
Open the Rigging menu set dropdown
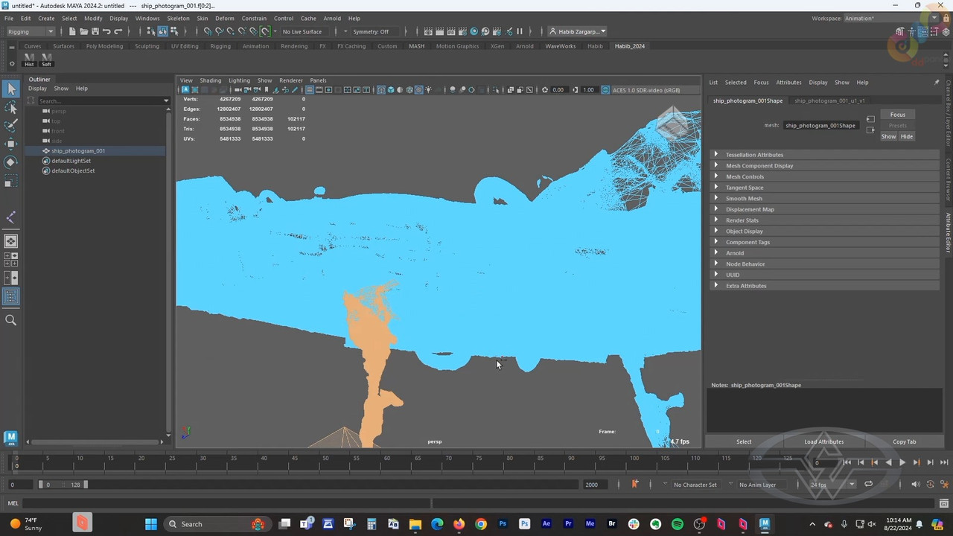click(31, 31)
